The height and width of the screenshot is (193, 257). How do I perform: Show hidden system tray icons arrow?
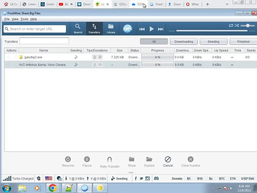pyautogui.click(x=213, y=188)
